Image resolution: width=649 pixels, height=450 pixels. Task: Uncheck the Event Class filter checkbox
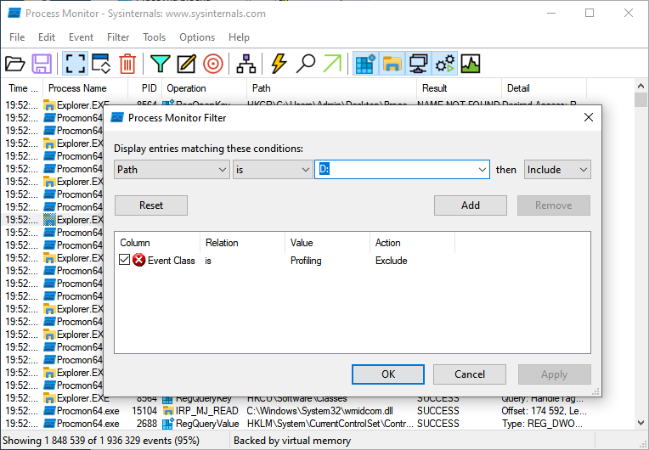125,261
